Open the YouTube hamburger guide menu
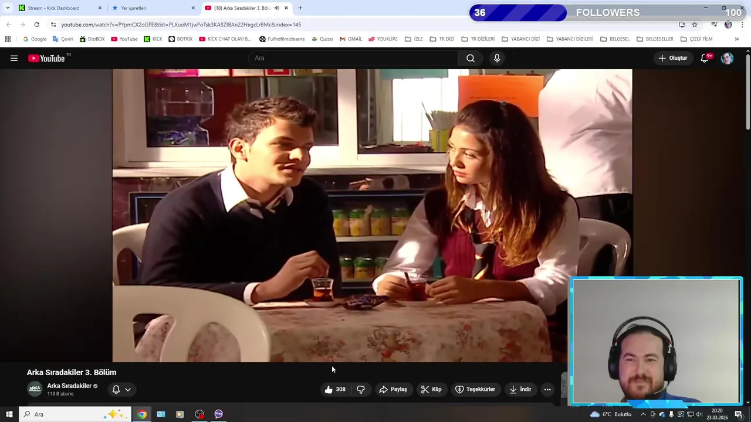The height and width of the screenshot is (422, 751). [x=14, y=58]
